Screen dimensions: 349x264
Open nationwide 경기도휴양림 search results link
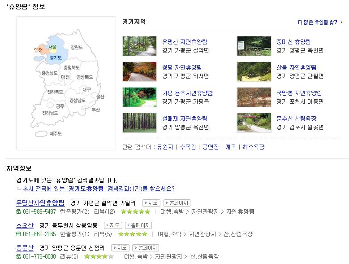click(x=99, y=189)
